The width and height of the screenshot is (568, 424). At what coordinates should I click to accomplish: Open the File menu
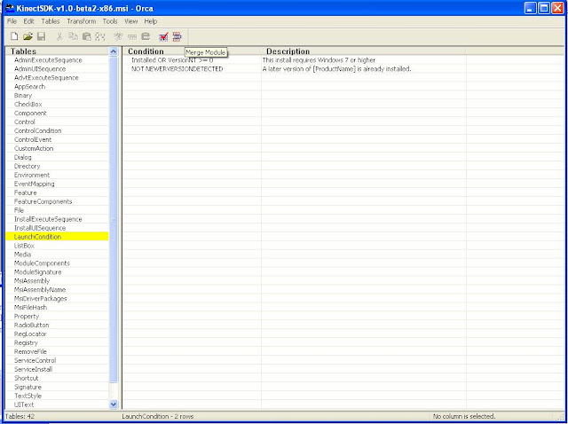pos(12,21)
